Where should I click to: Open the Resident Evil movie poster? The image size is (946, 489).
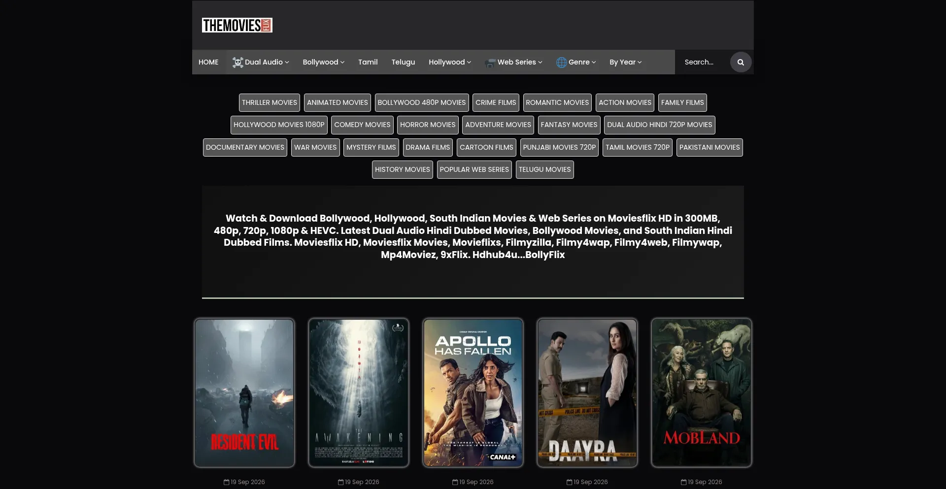(244, 392)
